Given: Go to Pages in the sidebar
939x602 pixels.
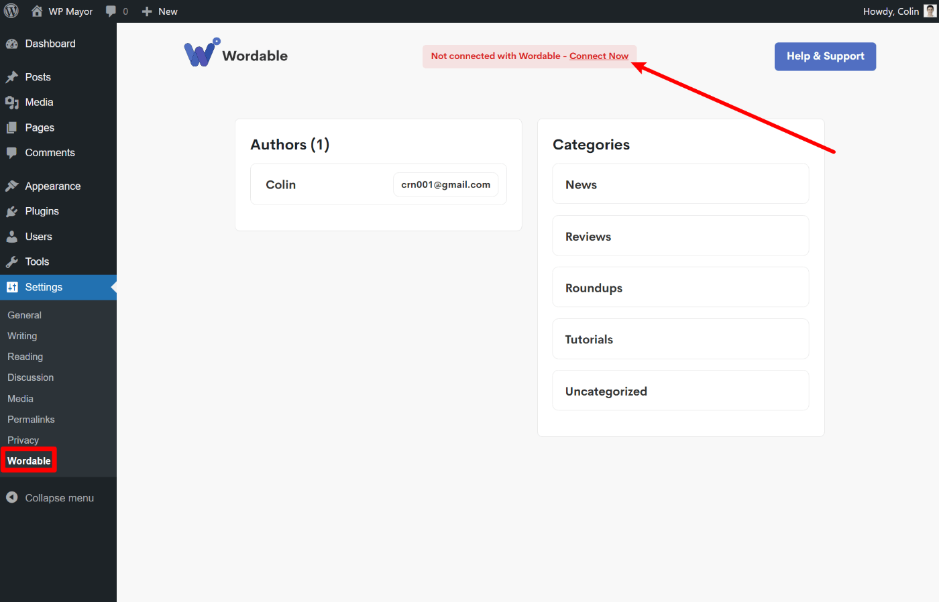Looking at the screenshot, I should (40, 127).
